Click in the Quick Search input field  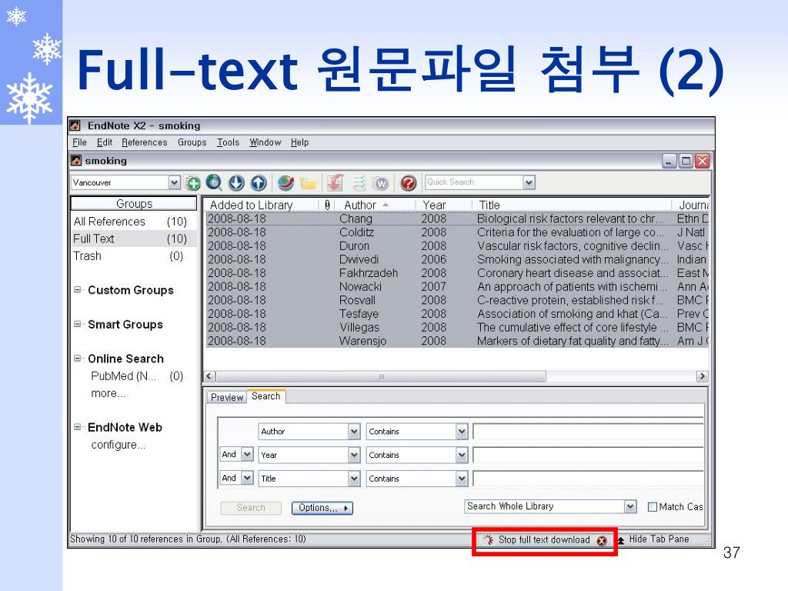[474, 182]
